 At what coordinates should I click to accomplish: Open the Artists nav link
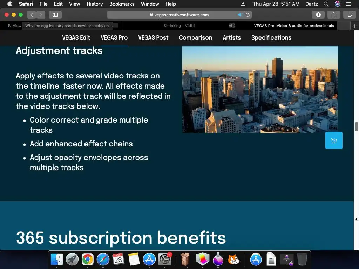(x=232, y=38)
